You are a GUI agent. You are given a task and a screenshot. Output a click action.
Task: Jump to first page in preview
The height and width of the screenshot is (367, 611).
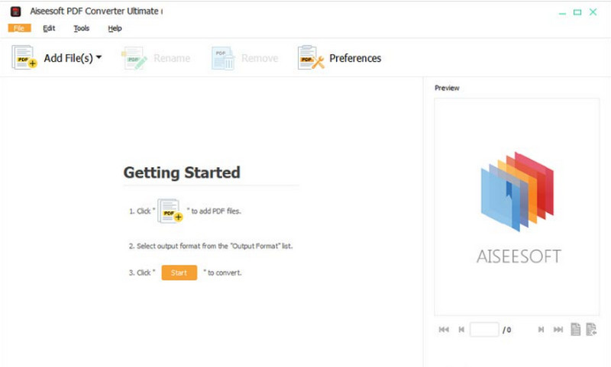[x=444, y=330]
